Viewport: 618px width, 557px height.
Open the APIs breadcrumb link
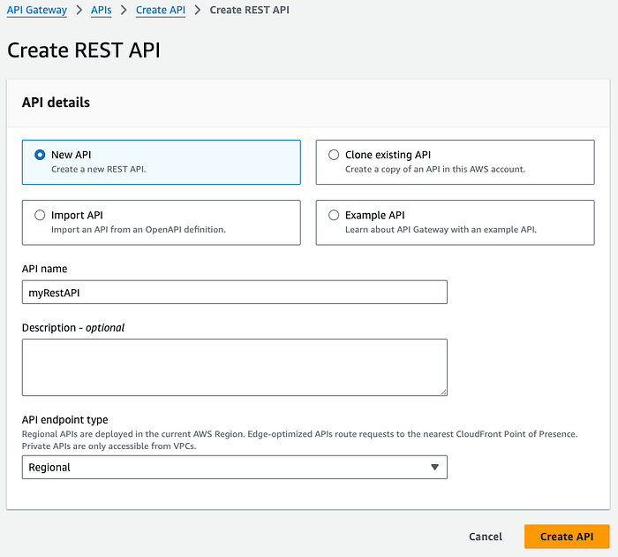[102, 10]
